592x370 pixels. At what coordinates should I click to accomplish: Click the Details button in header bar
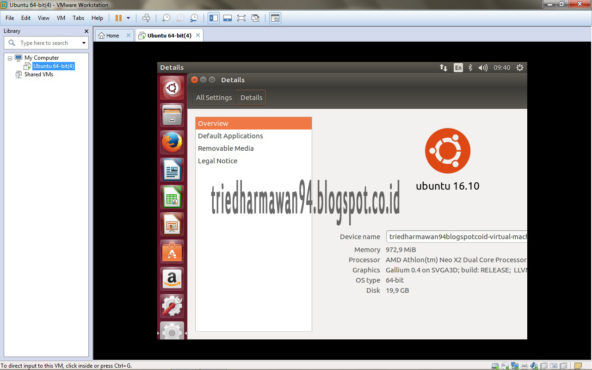pyautogui.click(x=251, y=98)
